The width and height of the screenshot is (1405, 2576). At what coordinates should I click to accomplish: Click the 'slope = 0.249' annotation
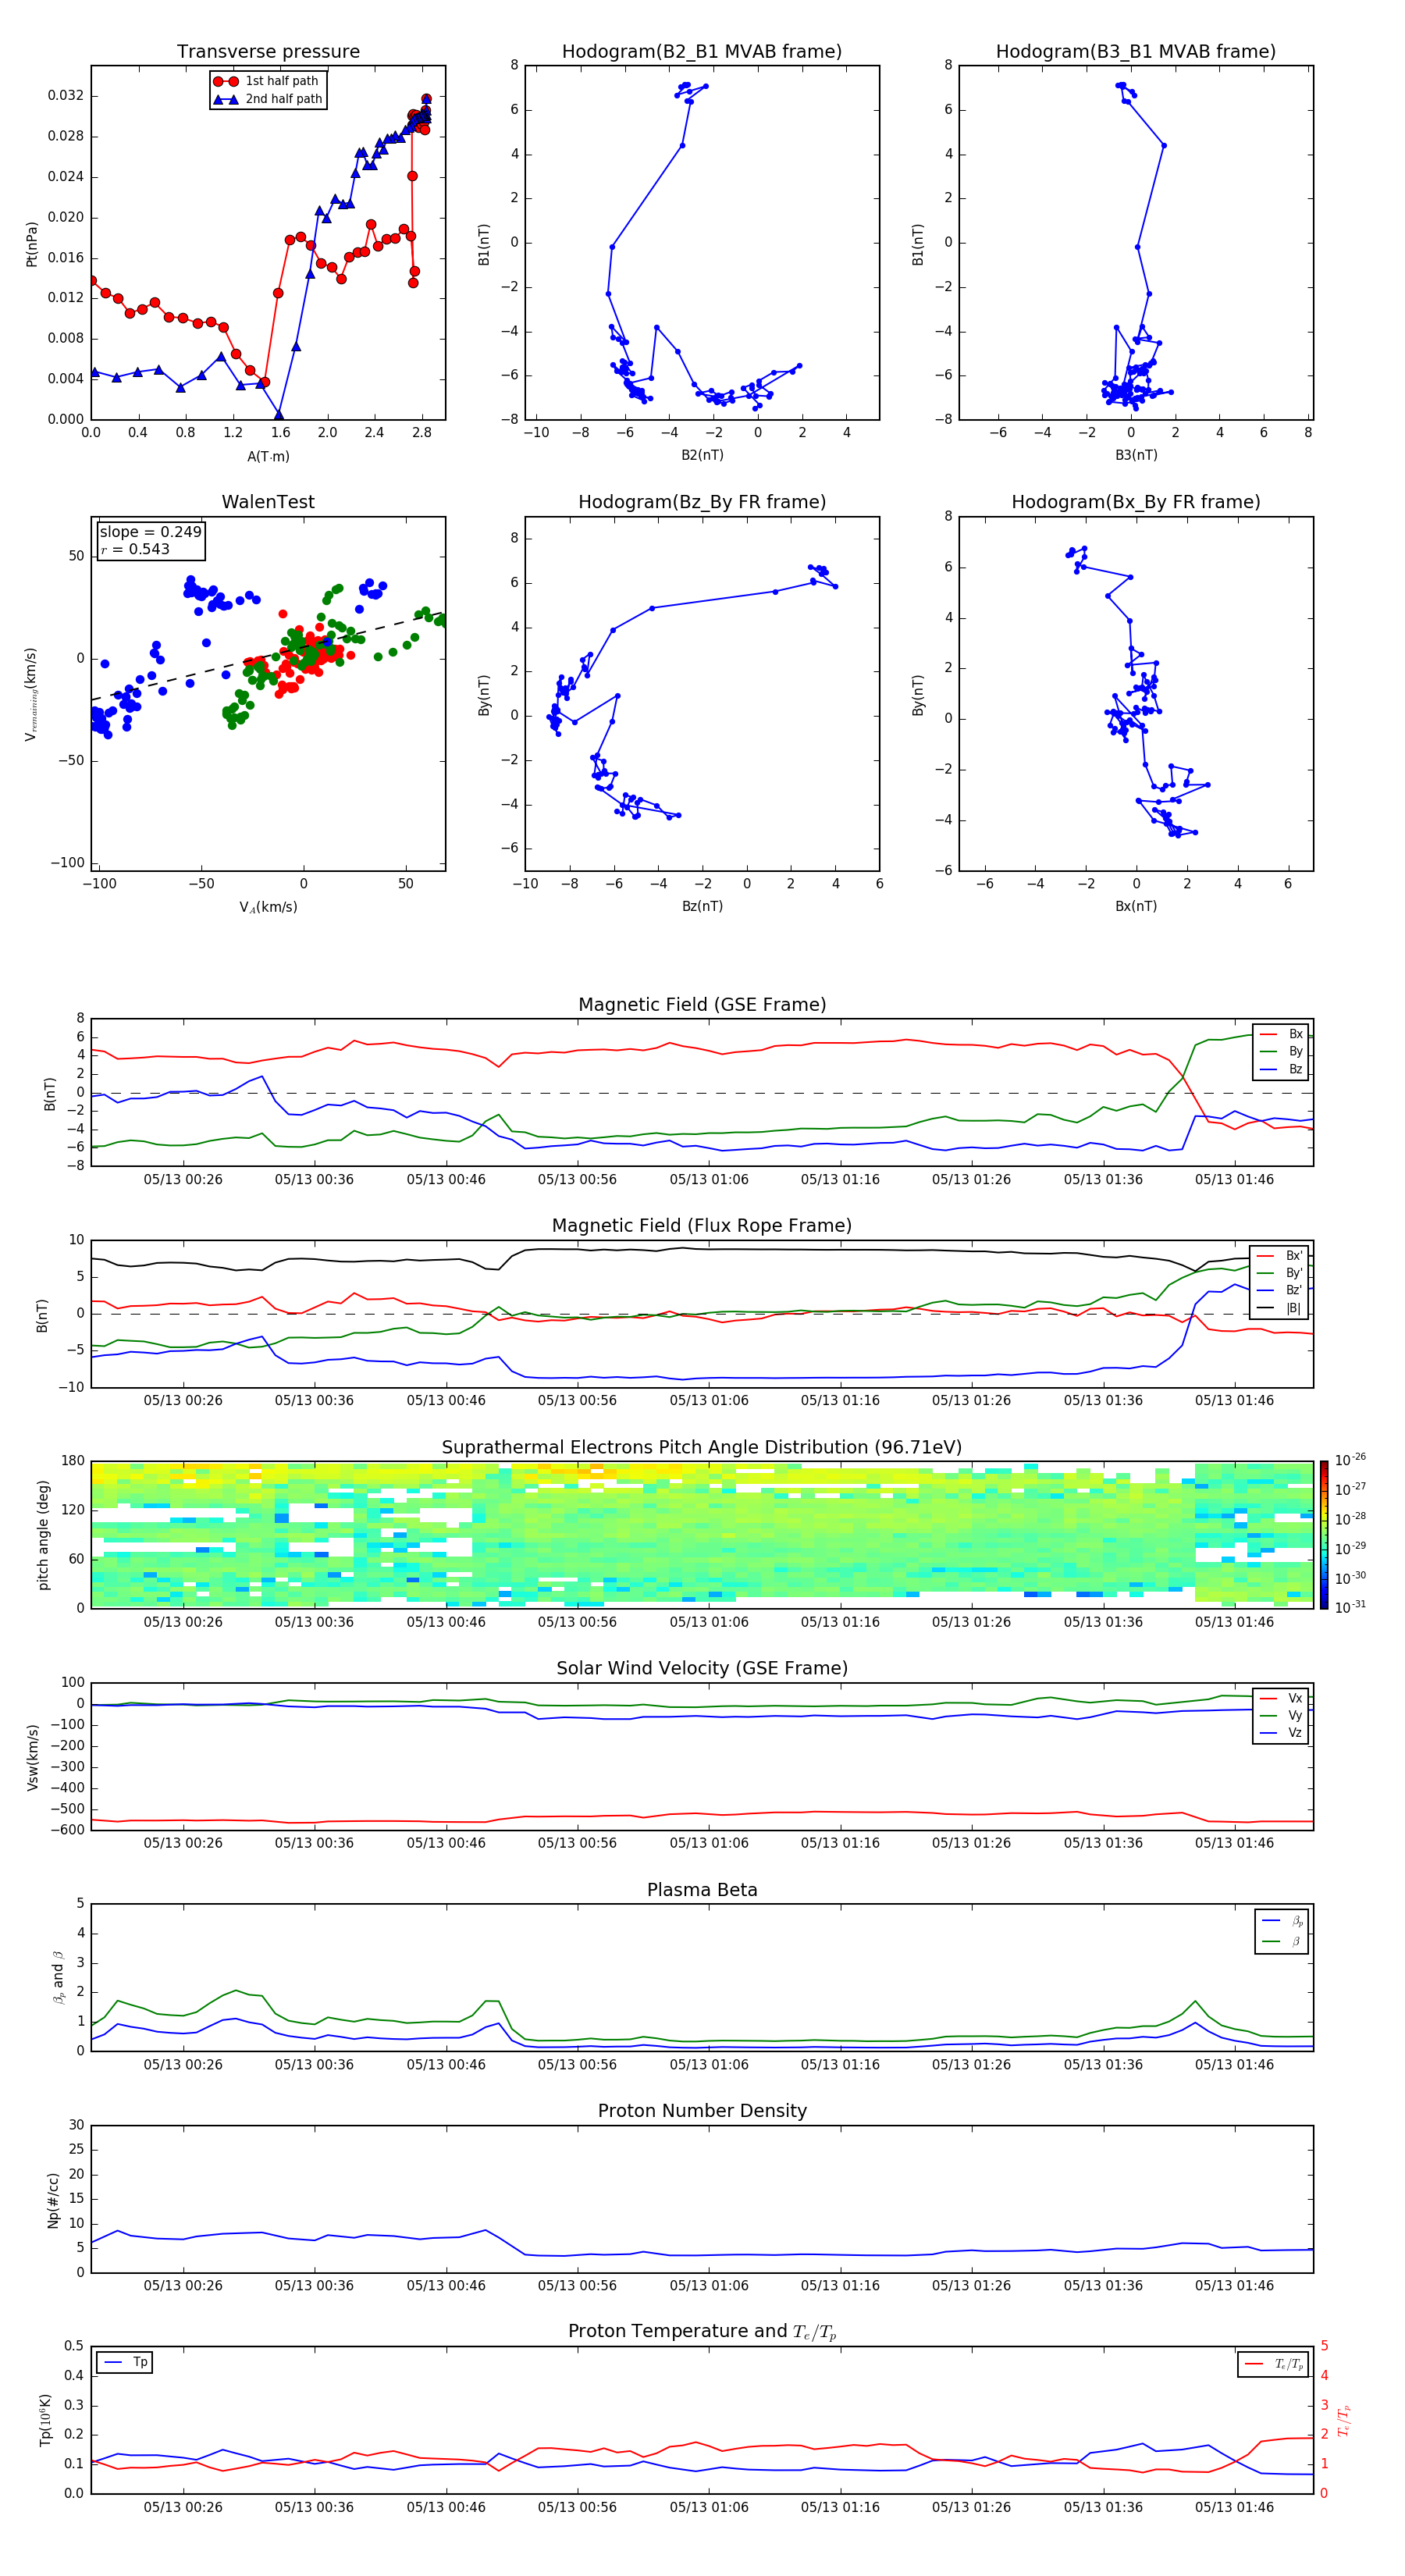[x=151, y=532]
